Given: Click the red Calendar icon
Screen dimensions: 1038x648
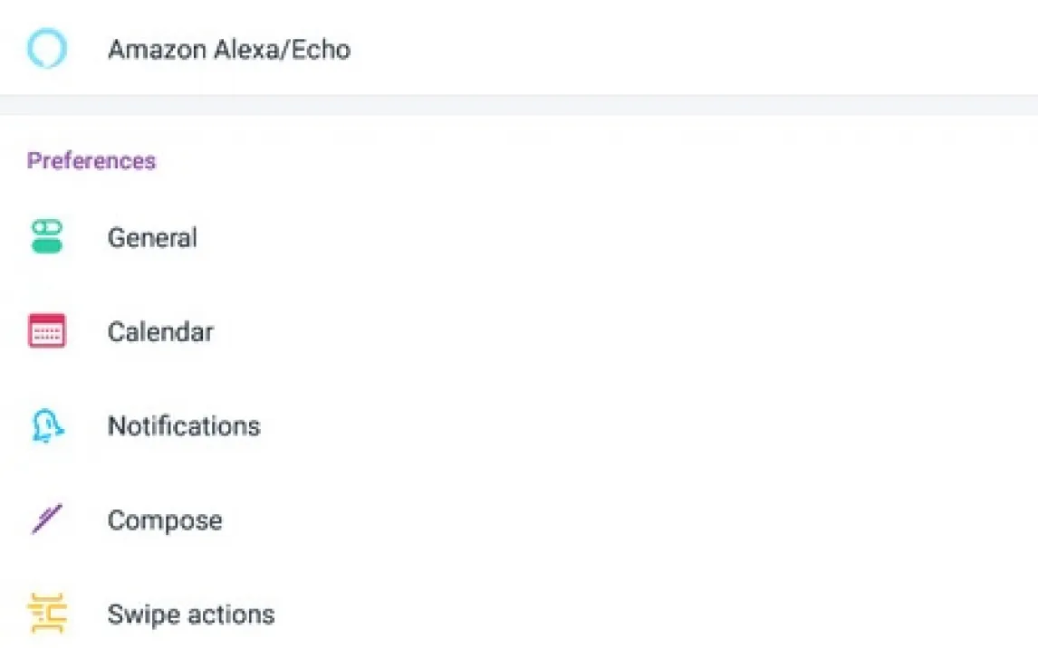Looking at the screenshot, I should (x=46, y=331).
